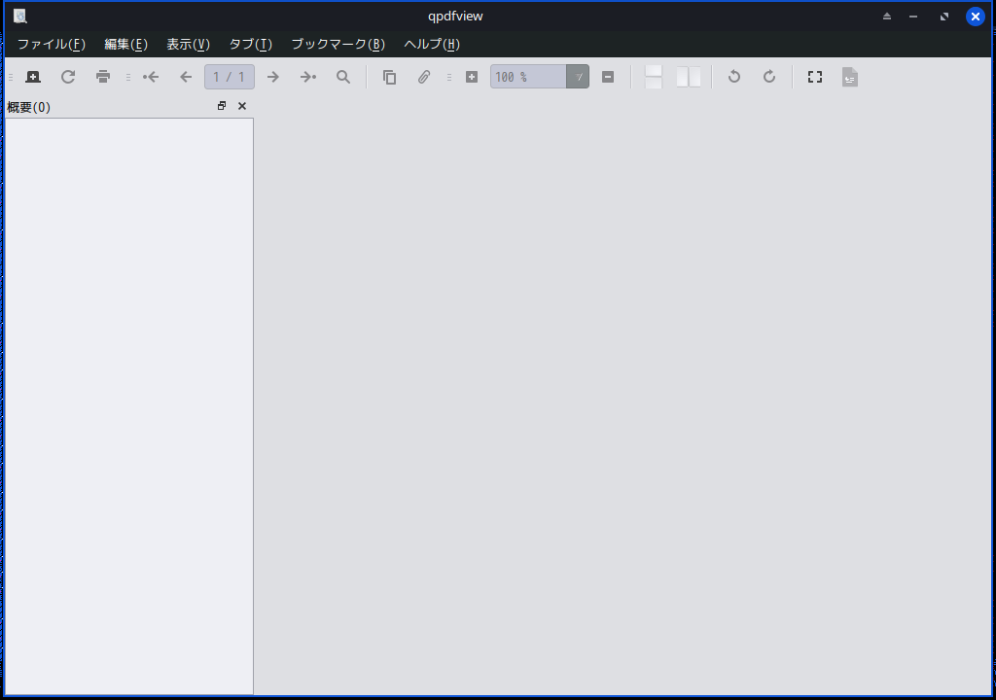Click the copy to clipboard icon

coord(389,77)
